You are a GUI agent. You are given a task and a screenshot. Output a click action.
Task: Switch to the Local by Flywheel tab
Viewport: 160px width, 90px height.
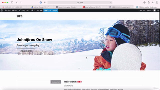pyautogui.click(x=93, y=7)
